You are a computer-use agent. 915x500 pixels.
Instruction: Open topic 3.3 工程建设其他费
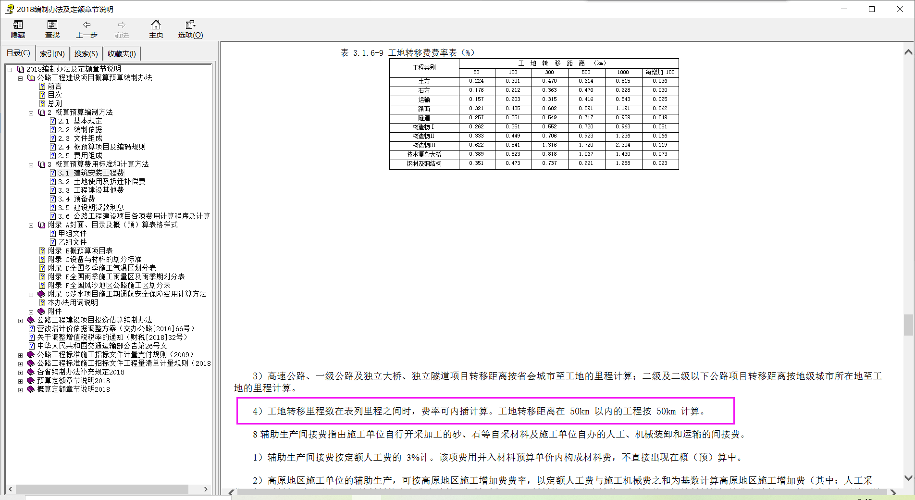[91, 190]
